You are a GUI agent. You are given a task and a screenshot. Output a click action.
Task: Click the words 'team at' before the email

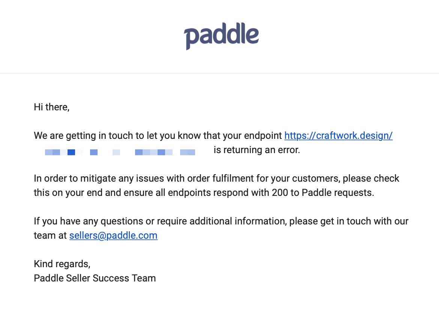[50, 235]
